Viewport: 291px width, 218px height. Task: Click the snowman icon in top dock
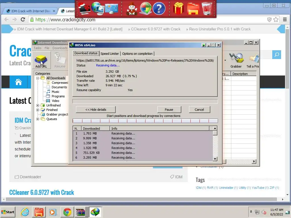click(132, 9)
